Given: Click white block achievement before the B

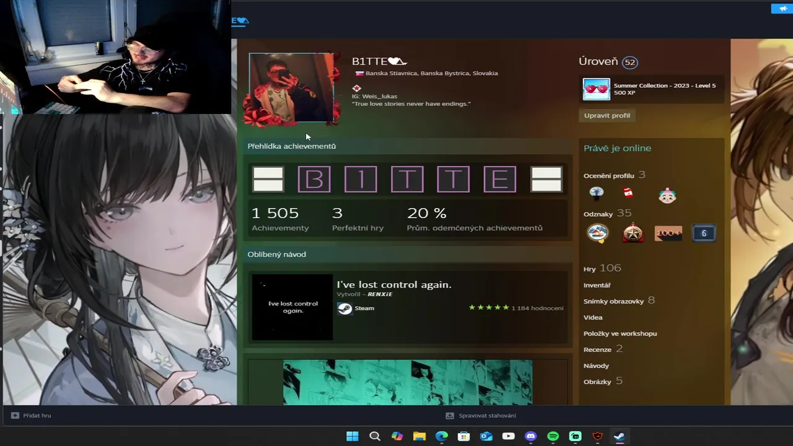Looking at the screenshot, I should click(268, 180).
